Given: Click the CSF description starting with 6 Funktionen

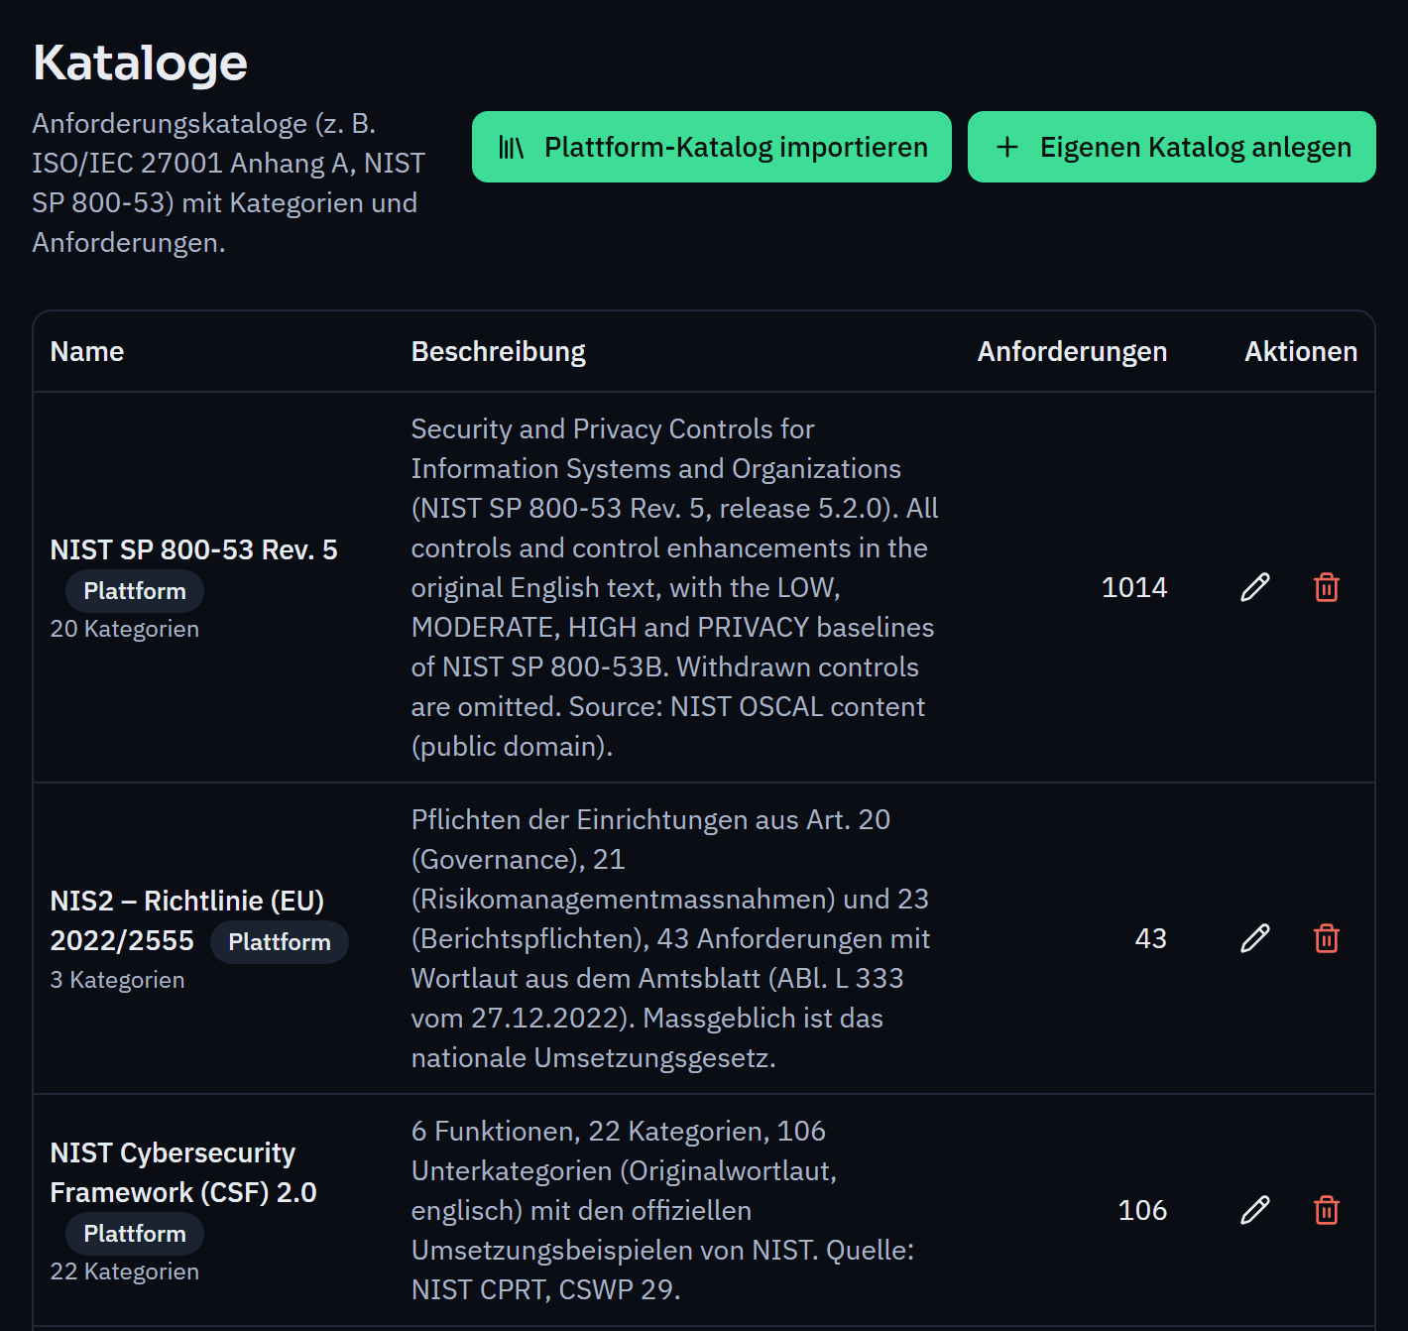Looking at the screenshot, I should coord(662,1210).
